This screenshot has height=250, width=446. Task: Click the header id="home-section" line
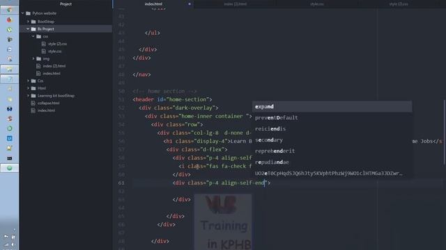click(172, 99)
